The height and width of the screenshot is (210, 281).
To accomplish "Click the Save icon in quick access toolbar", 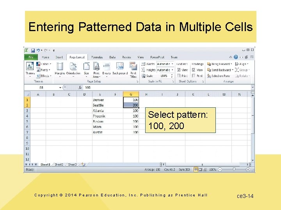I will 33,51.
